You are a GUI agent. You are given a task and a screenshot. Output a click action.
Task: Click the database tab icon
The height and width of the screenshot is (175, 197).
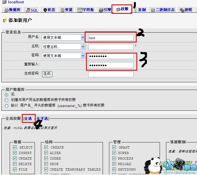[7, 10]
